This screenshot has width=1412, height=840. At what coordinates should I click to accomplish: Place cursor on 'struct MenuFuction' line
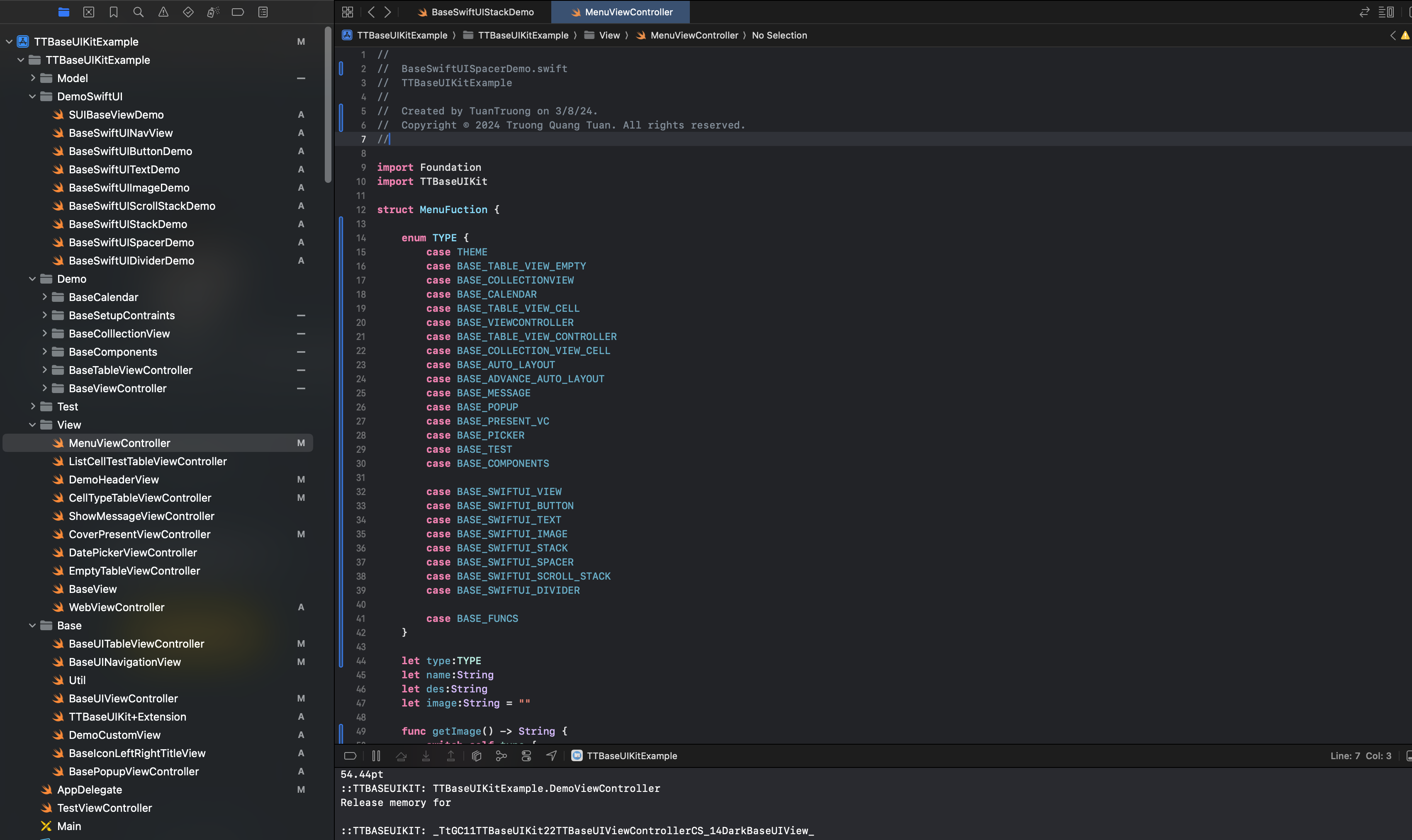438,209
